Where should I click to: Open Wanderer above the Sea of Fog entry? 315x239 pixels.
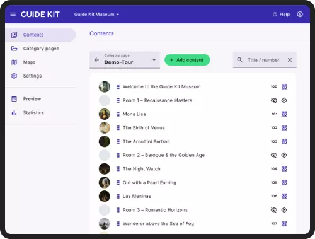tap(158, 224)
